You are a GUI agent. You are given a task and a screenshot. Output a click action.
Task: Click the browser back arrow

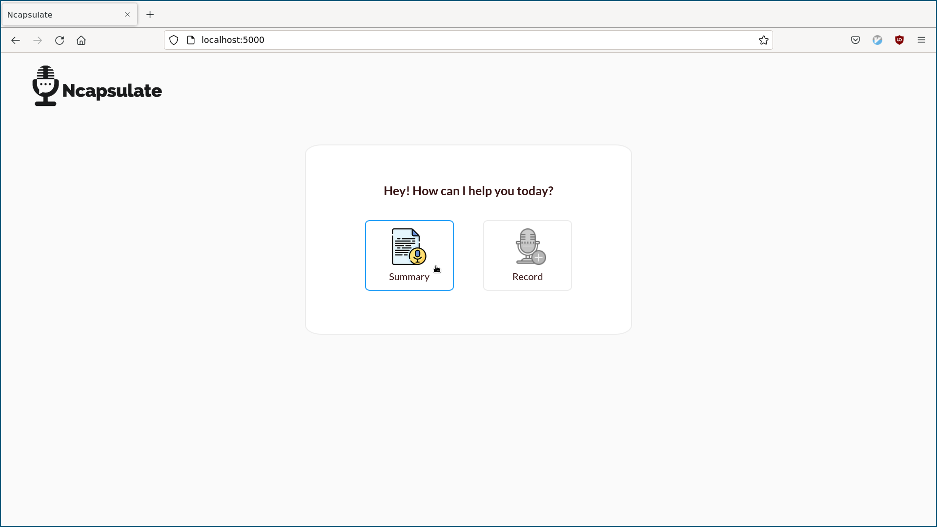coord(16,40)
